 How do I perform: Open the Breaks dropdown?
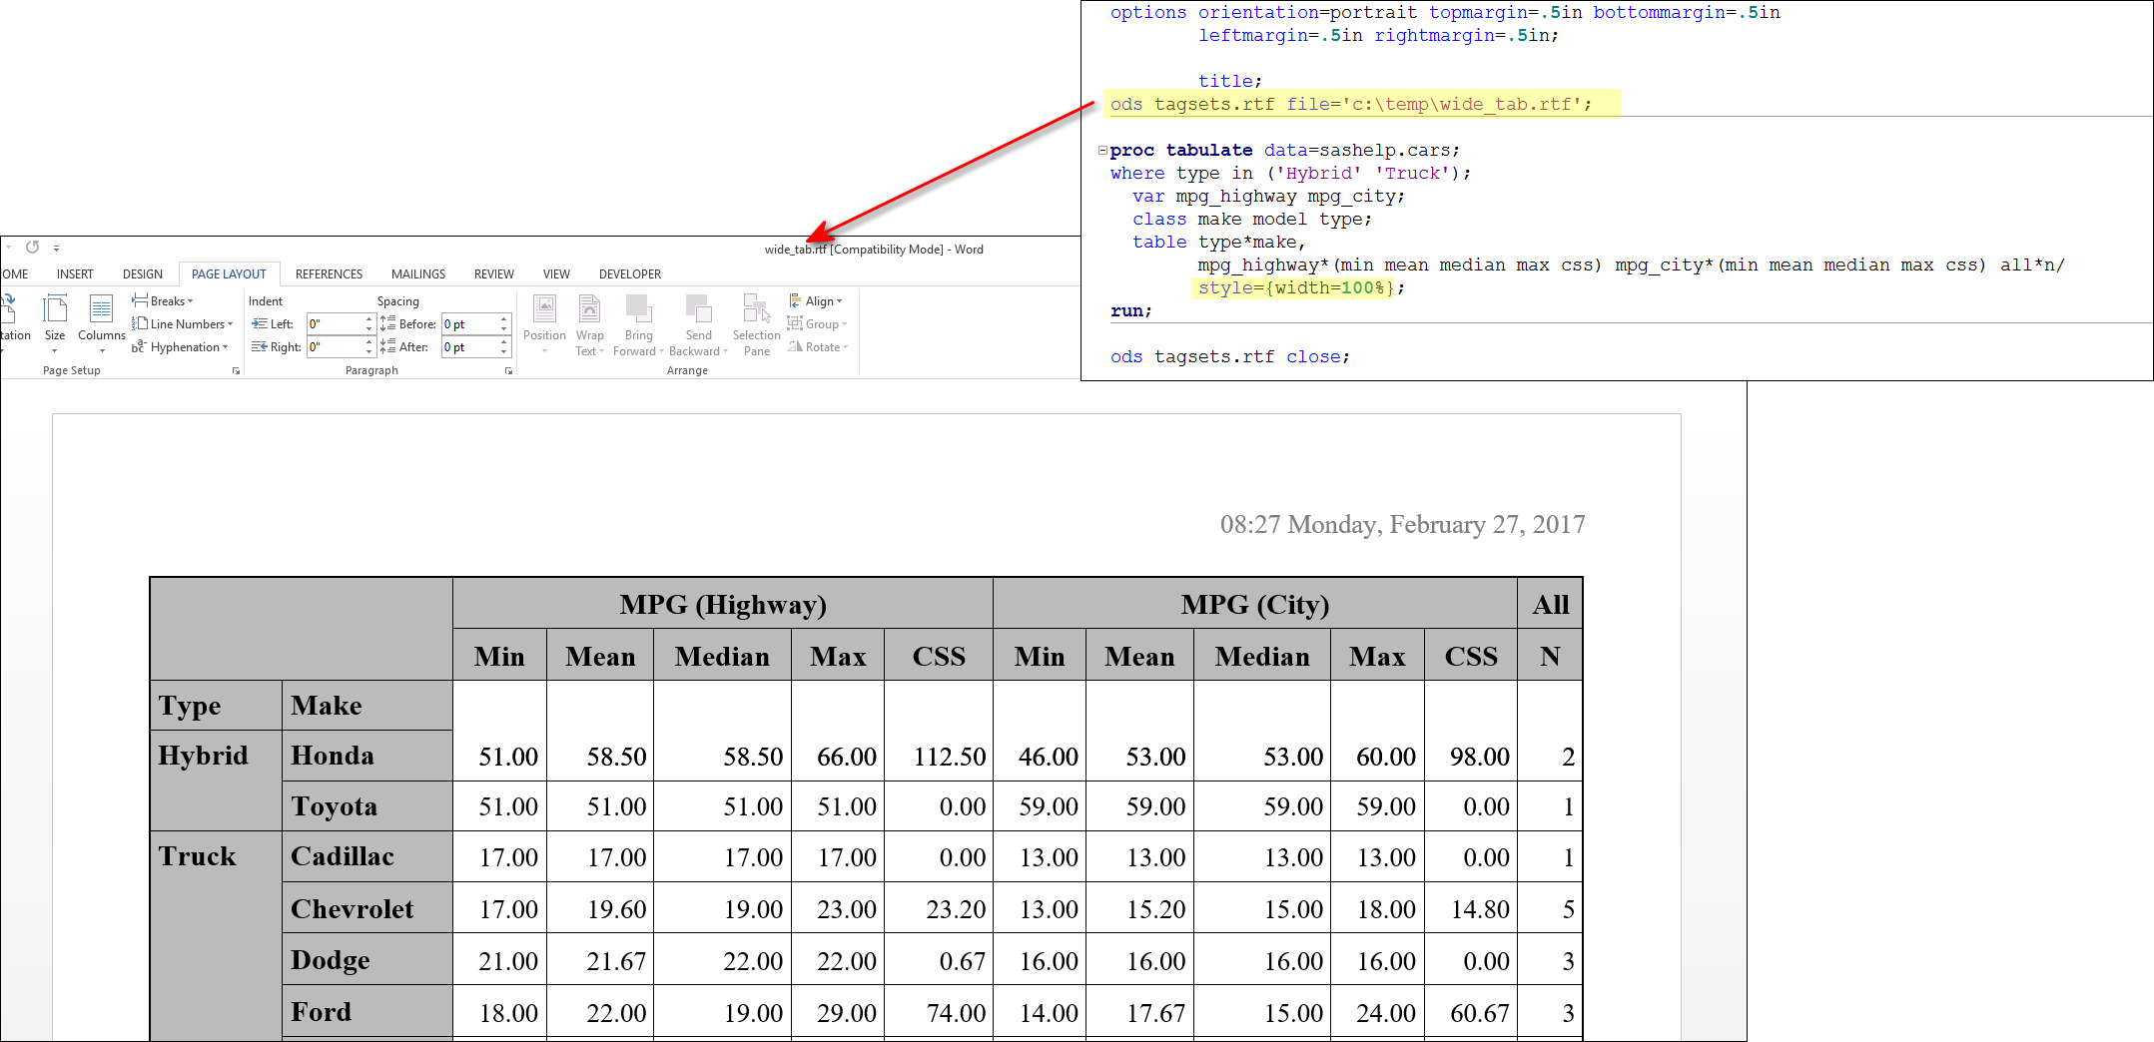pyautogui.click(x=163, y=300)
